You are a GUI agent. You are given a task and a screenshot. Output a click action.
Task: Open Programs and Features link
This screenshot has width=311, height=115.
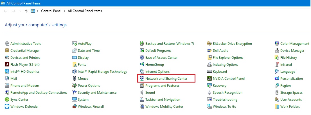point(162,86)
